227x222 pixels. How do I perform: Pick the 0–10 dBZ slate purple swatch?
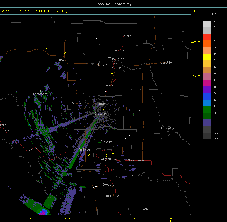click(x=207, y=123)
